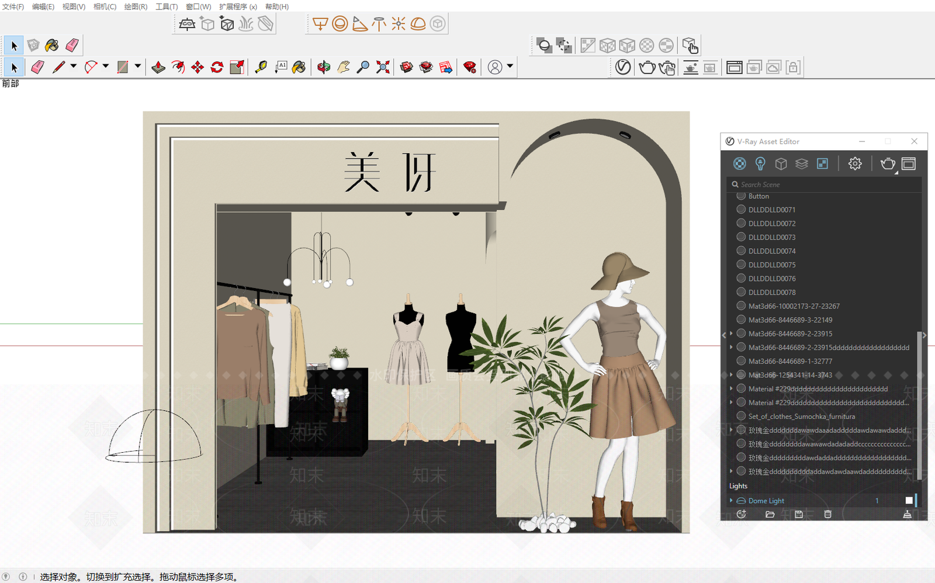Open the Rectangle shape dropdown arrow
The height and width of the screenshot is (583, 935).
(137, 67)
